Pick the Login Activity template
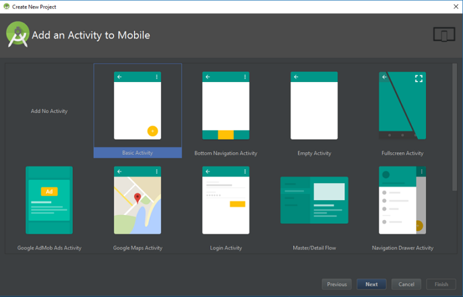 click(x=226, y=200)
